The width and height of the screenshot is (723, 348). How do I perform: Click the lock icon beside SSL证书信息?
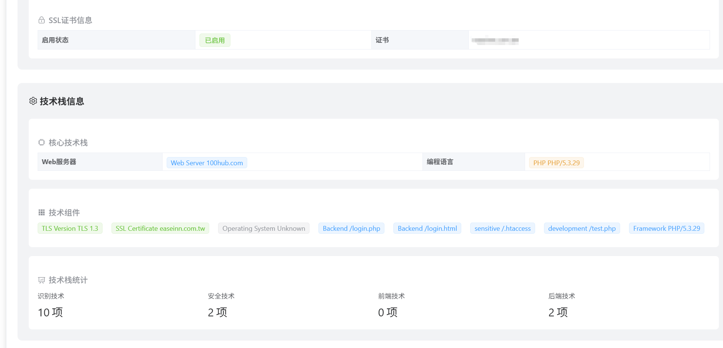41,20
